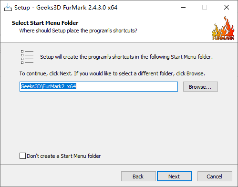The width and height of the screenshot is (238, 187).
Task: Click the FurMark flame logo
Action: click(x=223, y=29)
